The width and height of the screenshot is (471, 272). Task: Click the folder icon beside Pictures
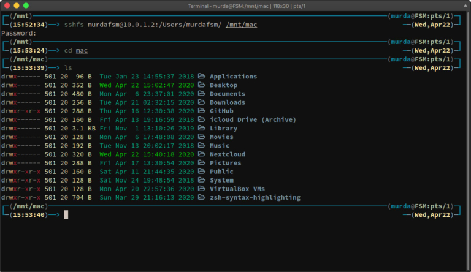[x=202, y=163]
